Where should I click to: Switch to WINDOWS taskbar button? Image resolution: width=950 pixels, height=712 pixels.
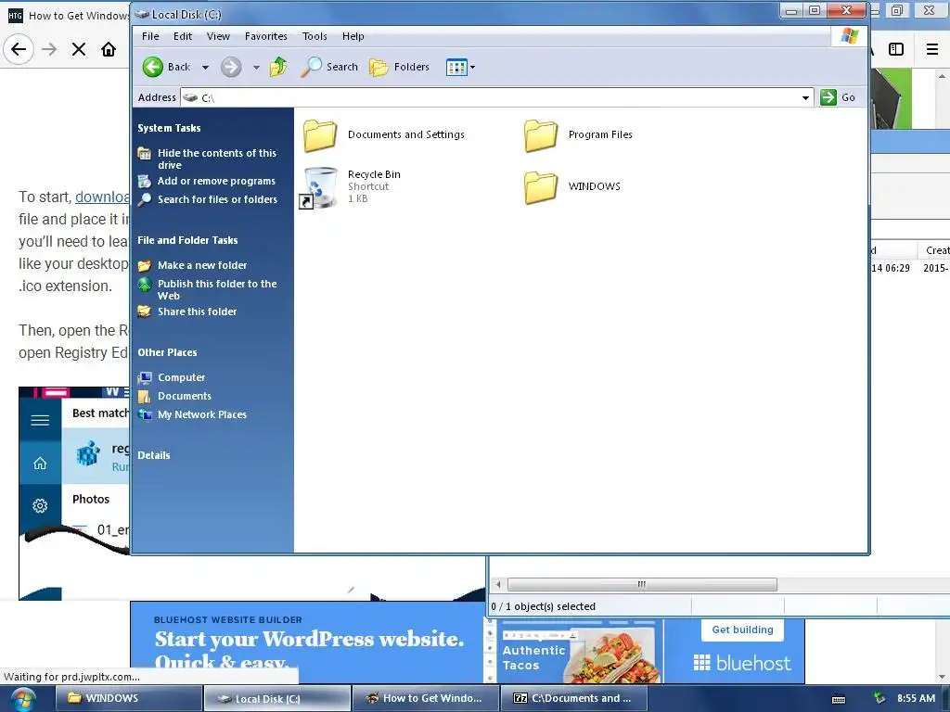(x=128, y=698)
